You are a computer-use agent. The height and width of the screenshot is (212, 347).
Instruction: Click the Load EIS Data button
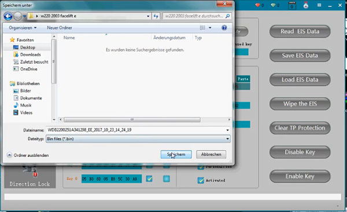(300, 79)
